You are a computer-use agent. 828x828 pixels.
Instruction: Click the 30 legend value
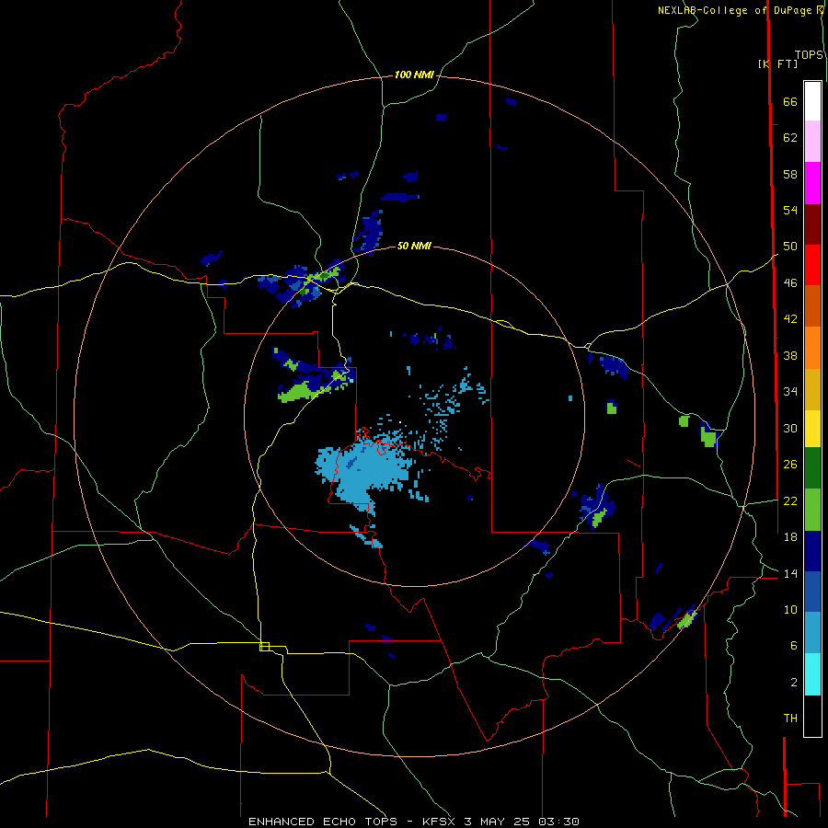pos(790,428)
